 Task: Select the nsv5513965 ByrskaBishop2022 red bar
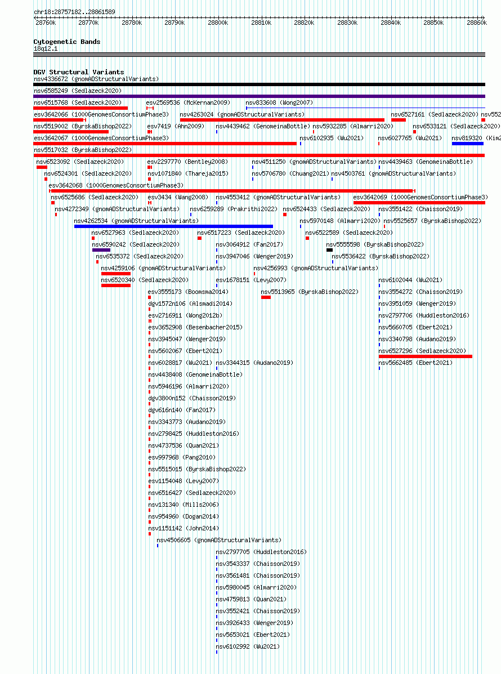point(266,297)
